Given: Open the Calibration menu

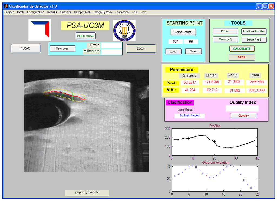Looking at the screenshot, I should (x=122, y=12).
